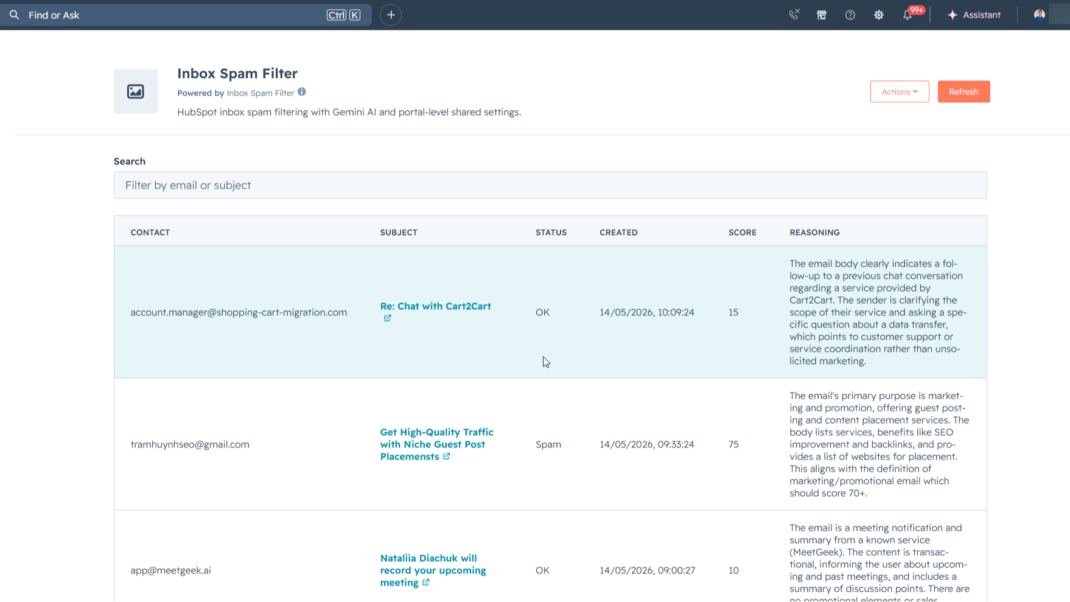Click the Filter by email or subject field
This screenshot has width=1070, height=602.
(x=550, y=185)
